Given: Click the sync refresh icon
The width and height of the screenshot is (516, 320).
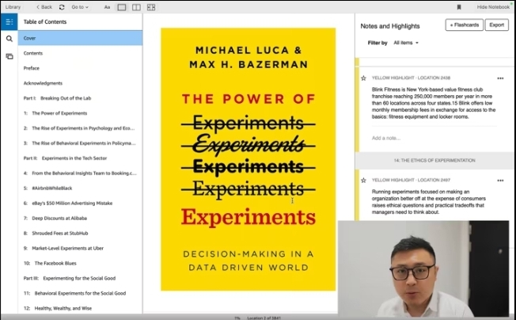Looking at the screenshot, I should [62, 7].
